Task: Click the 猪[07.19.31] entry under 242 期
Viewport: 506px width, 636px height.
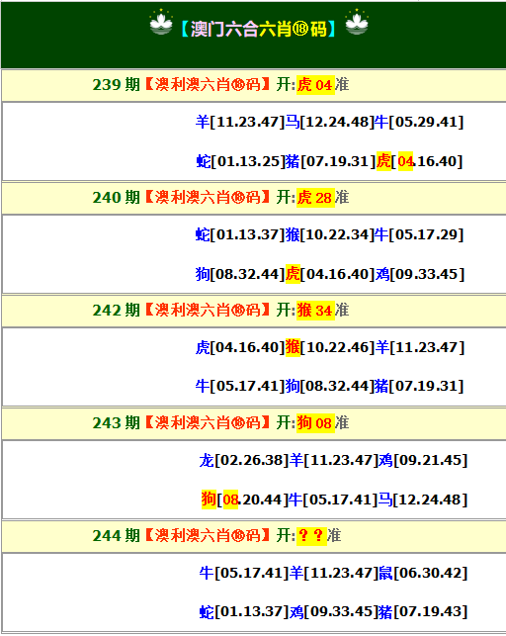Action: (419, 386)
